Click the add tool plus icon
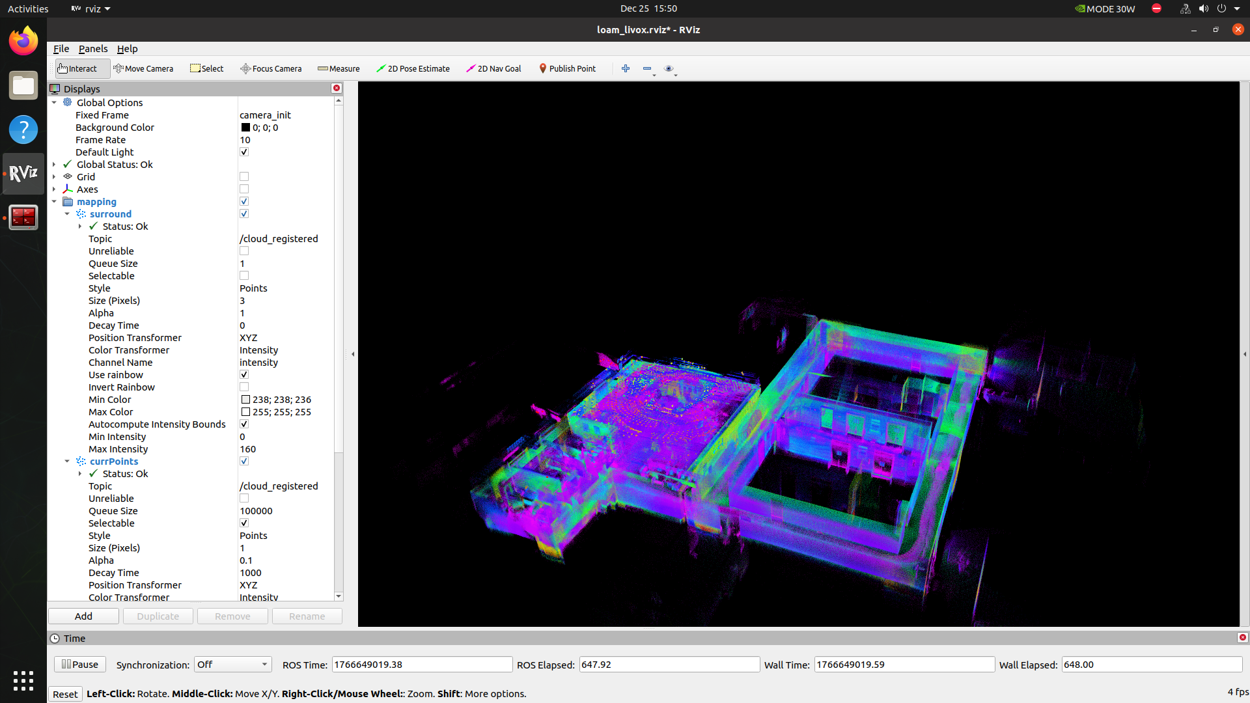The width and height of the screenshot is (1250, 703). (x=626, y=68)
